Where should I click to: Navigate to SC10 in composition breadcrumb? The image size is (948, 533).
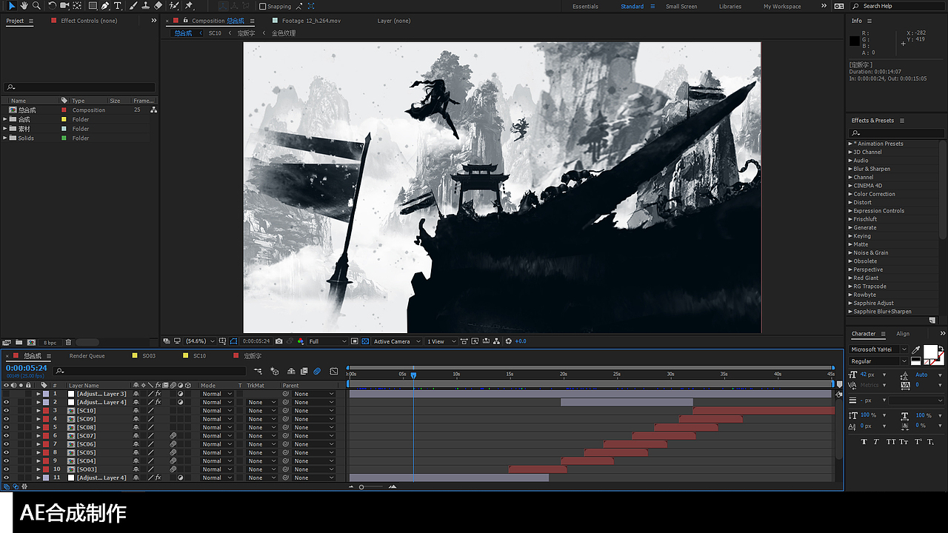(x=215, y=33)
